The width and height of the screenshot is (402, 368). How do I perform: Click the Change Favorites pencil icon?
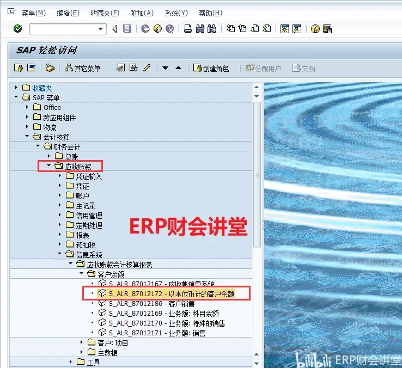point(147,68)
